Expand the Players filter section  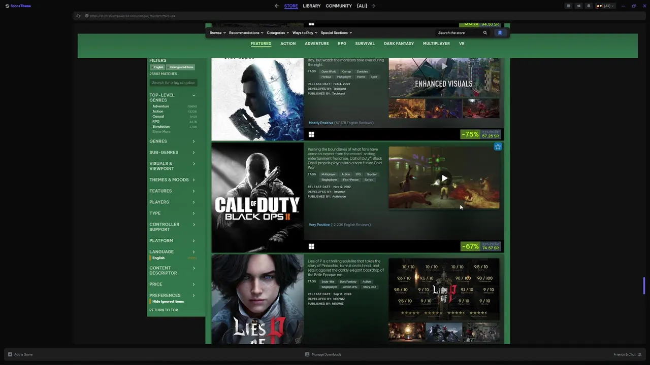[173, 202]
